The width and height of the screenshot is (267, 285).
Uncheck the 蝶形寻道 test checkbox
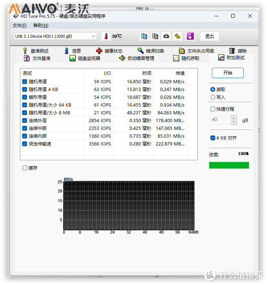(25, 97)
